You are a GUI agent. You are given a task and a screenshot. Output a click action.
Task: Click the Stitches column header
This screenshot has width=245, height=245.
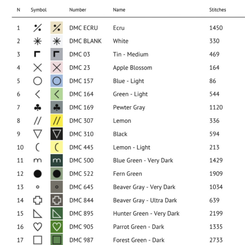[x=217, y=10]
